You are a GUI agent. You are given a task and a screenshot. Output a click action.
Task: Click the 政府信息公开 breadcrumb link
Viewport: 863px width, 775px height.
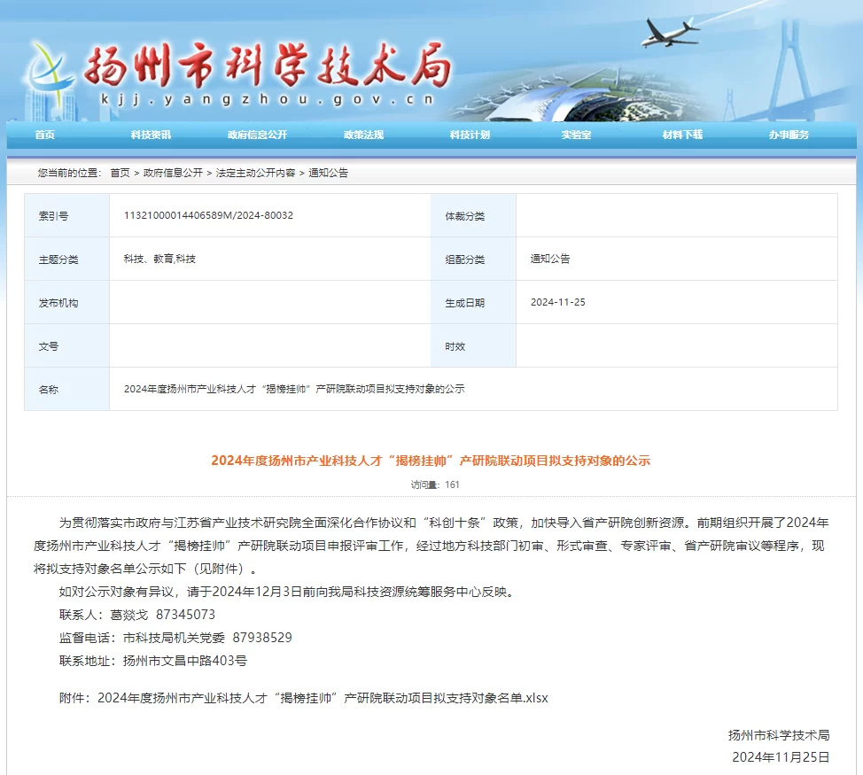tap(173, 173)
